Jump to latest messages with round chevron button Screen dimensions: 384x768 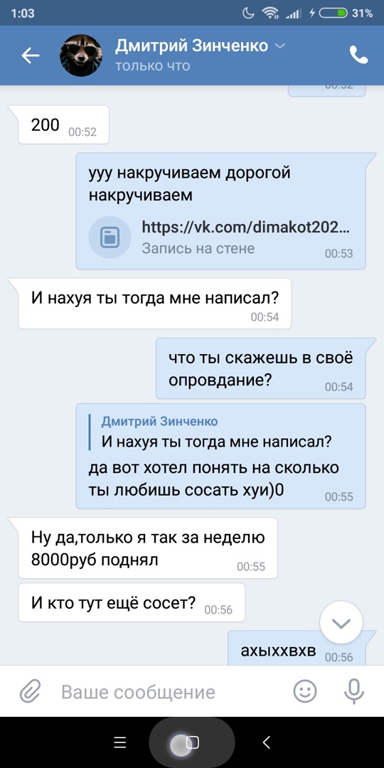[341, 623]
